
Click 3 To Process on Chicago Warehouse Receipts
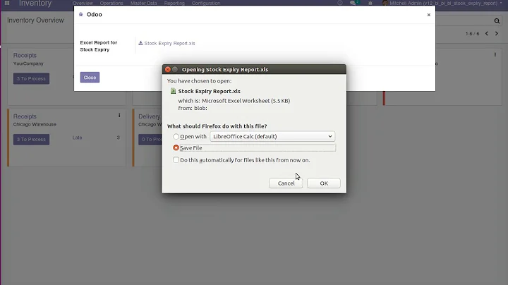pos(31,139)
